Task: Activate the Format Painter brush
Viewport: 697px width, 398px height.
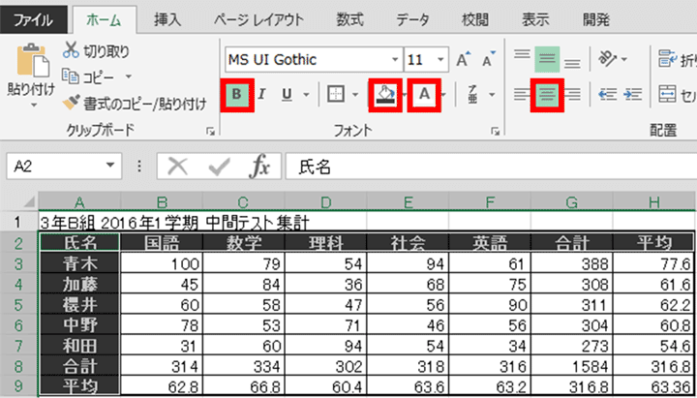Action: [135, 105]
